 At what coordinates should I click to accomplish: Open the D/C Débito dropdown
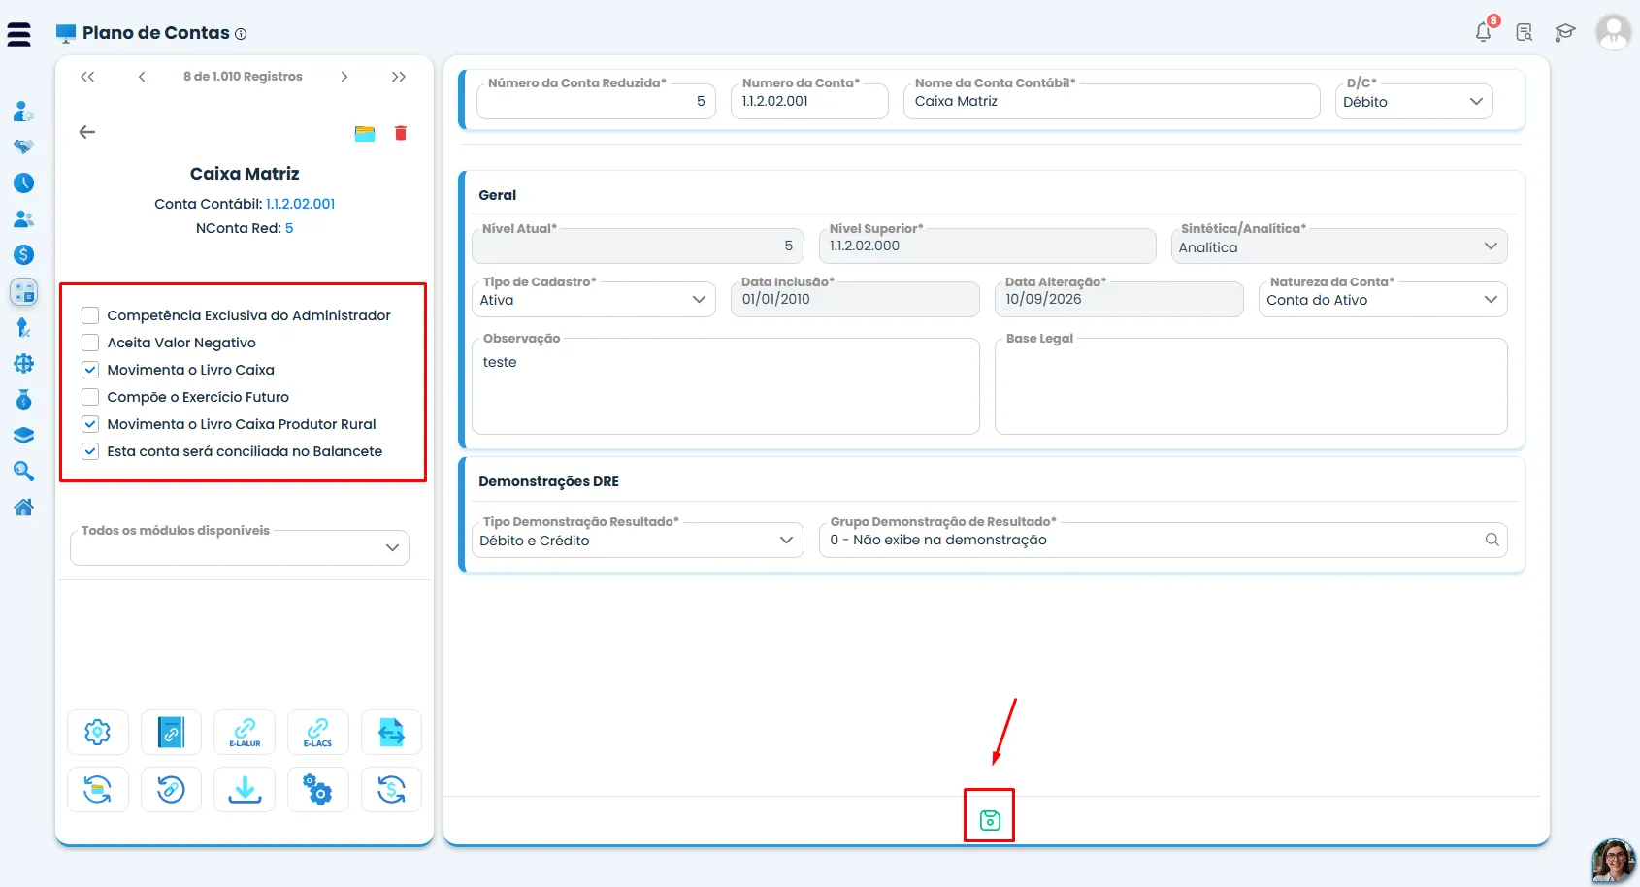1414,102
